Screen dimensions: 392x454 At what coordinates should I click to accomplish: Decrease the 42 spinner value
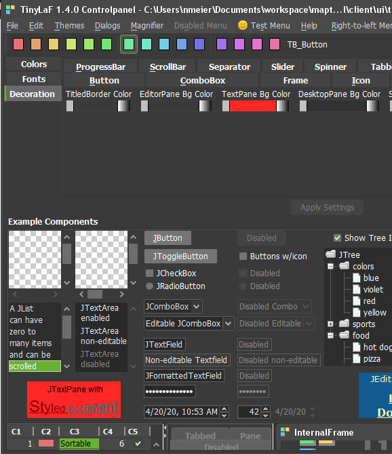266,415
